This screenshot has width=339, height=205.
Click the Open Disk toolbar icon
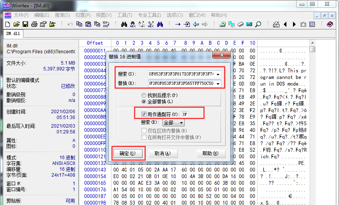point(222,24)
